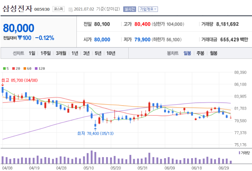Image resolution: width=252 pixels, height=171 pixels.
Task: Click the 전일 value 80,100
Action: coord(102,24)
